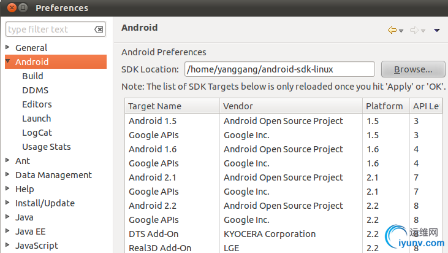Open the Back history dropdown arrow
This screenshot has height=253, width=448.
pyautogui.click(x=401, y=31)
